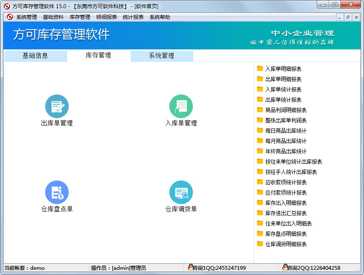This screenshot has width=364, height=275.
Task: Open the 系统管理 menu
Action: coord(27,17)
